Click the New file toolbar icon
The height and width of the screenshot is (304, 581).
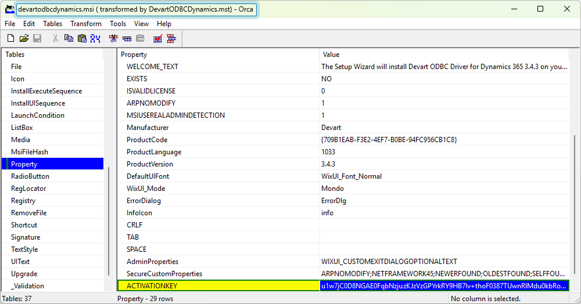(x=10, y=38)
